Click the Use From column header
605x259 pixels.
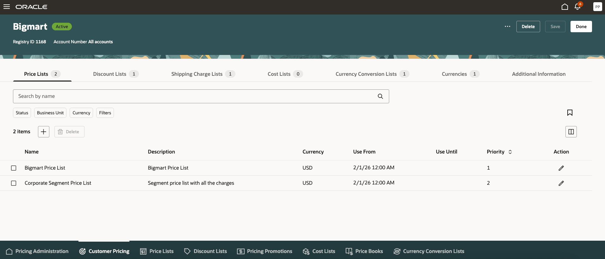pos(364,152)
